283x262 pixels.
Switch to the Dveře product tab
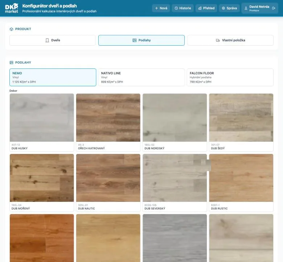click(x=52, y=40)
